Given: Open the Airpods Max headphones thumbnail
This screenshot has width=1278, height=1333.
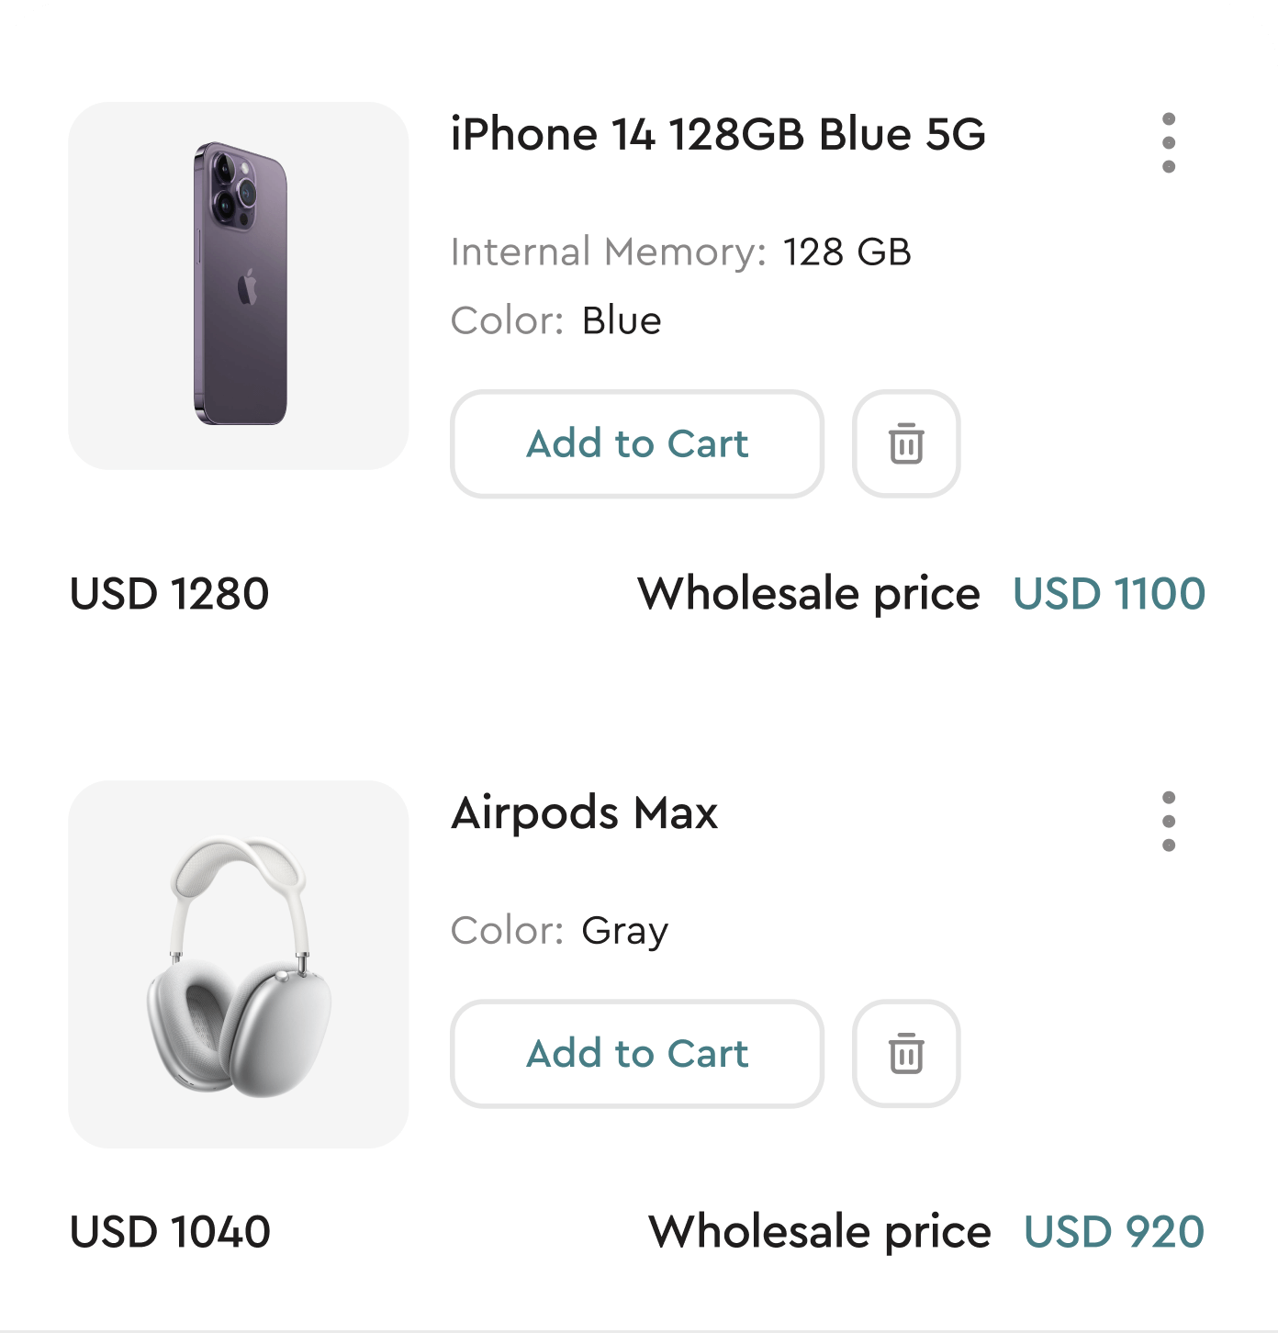Looking at the screenshot, I should (239, 964).
